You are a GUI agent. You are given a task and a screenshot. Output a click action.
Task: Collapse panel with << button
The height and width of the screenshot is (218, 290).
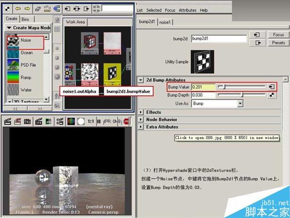pos(16,109)
